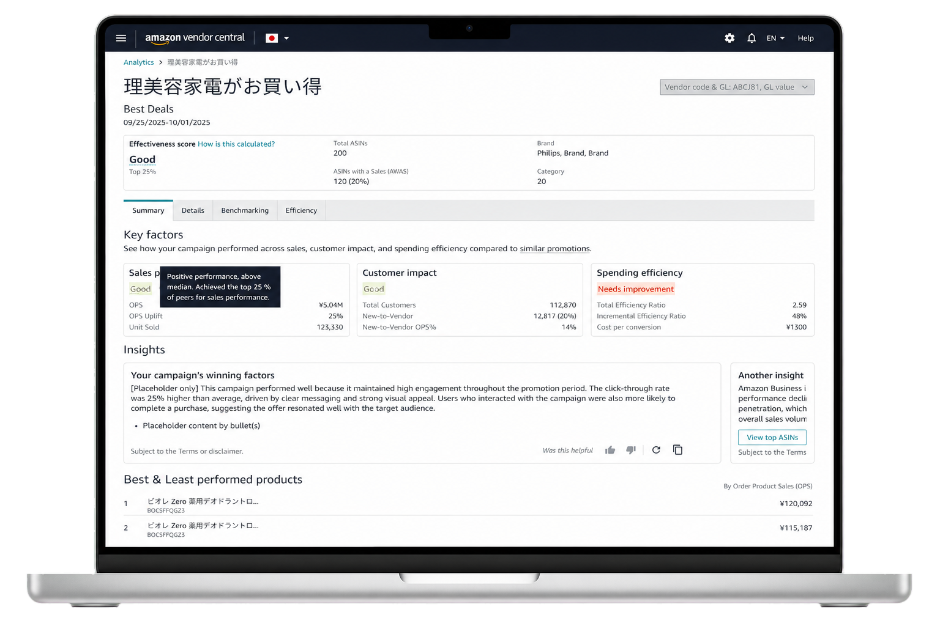Click the Category value 20
The image size is (940, 626).
(542, 182)
